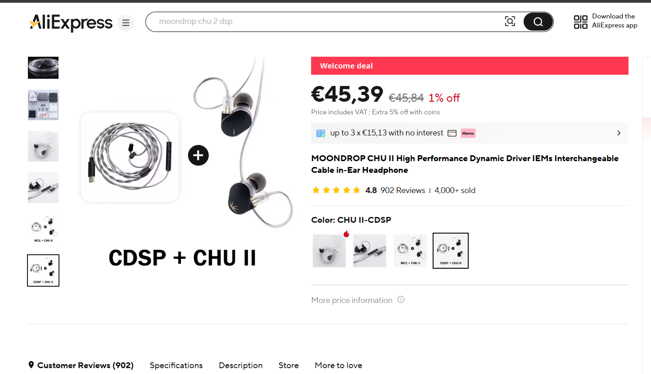This screenshot has width=651, height=374.
Task: Open the 902 Reviews link
Action: pyautogui.click(x=403, y=190)
